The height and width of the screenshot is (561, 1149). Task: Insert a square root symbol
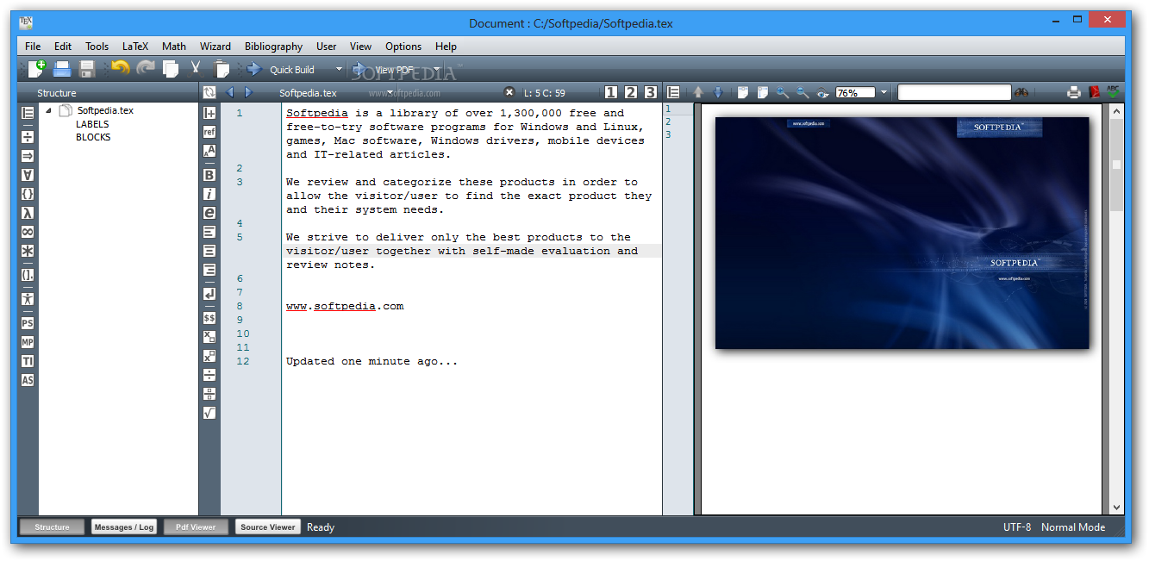pos(209,413)
